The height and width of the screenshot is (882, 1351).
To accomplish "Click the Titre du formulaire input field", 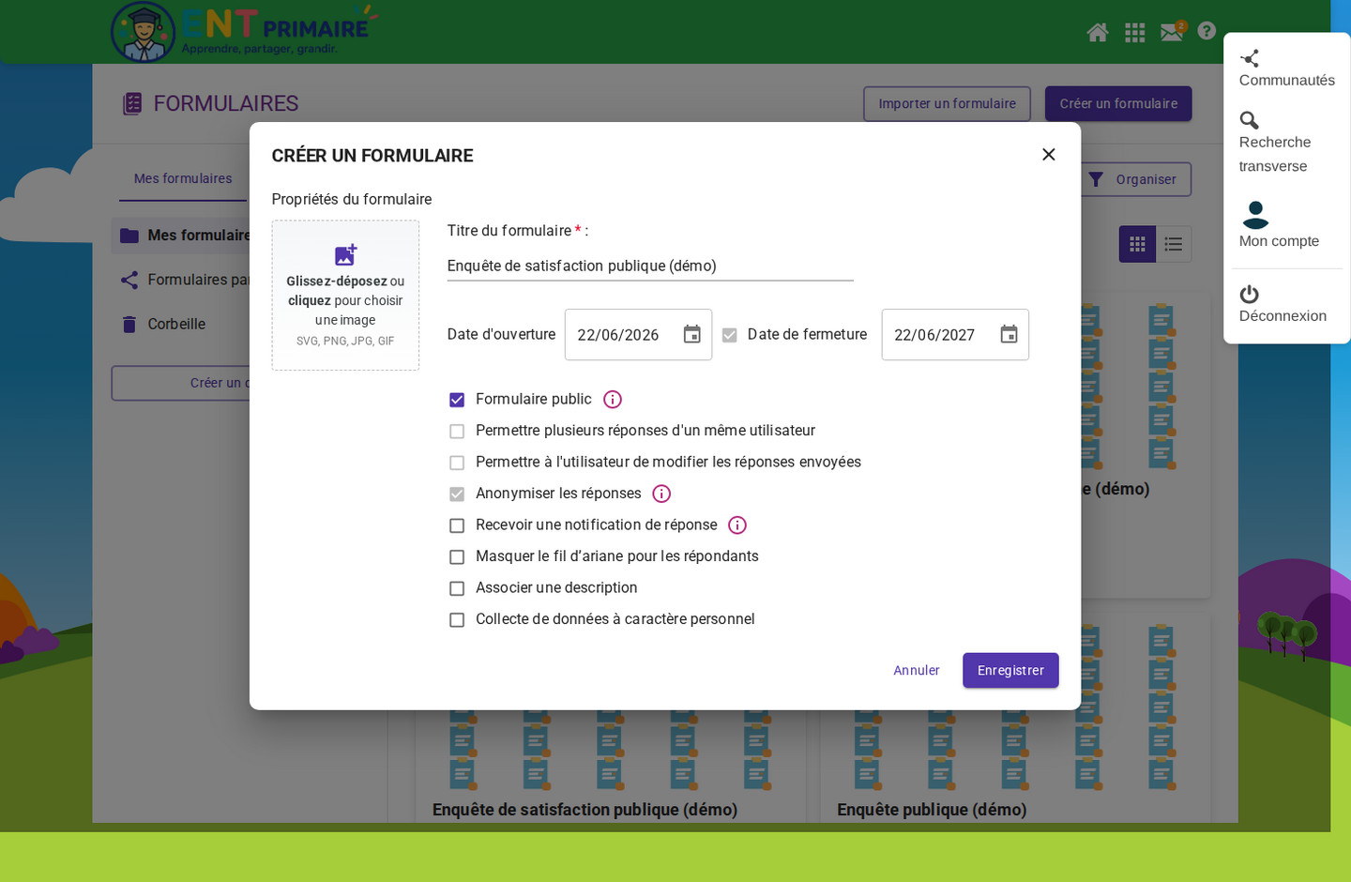I will (650, 266).
